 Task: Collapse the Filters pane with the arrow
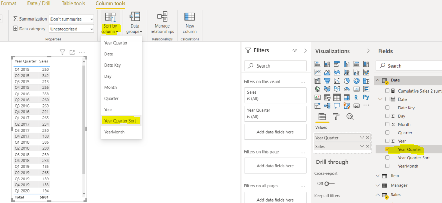click(x=305, y=50)
